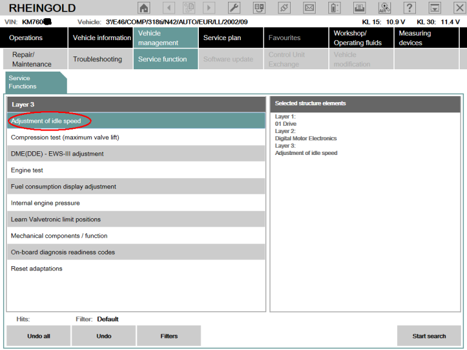The image size is (467, 350).
Task: Select the Repair/Maintenance sub-tab
Action: tap(35, 59)
